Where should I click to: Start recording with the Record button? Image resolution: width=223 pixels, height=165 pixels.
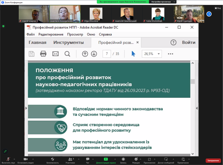click(123, 161)
